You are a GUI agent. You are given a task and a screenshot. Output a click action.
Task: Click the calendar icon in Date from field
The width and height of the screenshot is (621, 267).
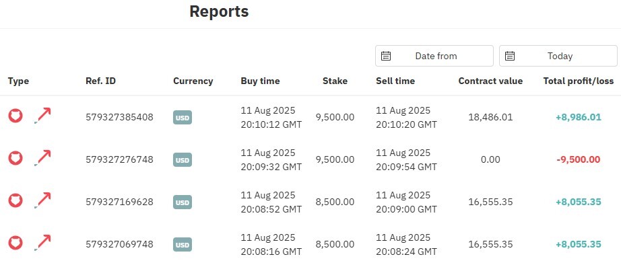point(386,56)
